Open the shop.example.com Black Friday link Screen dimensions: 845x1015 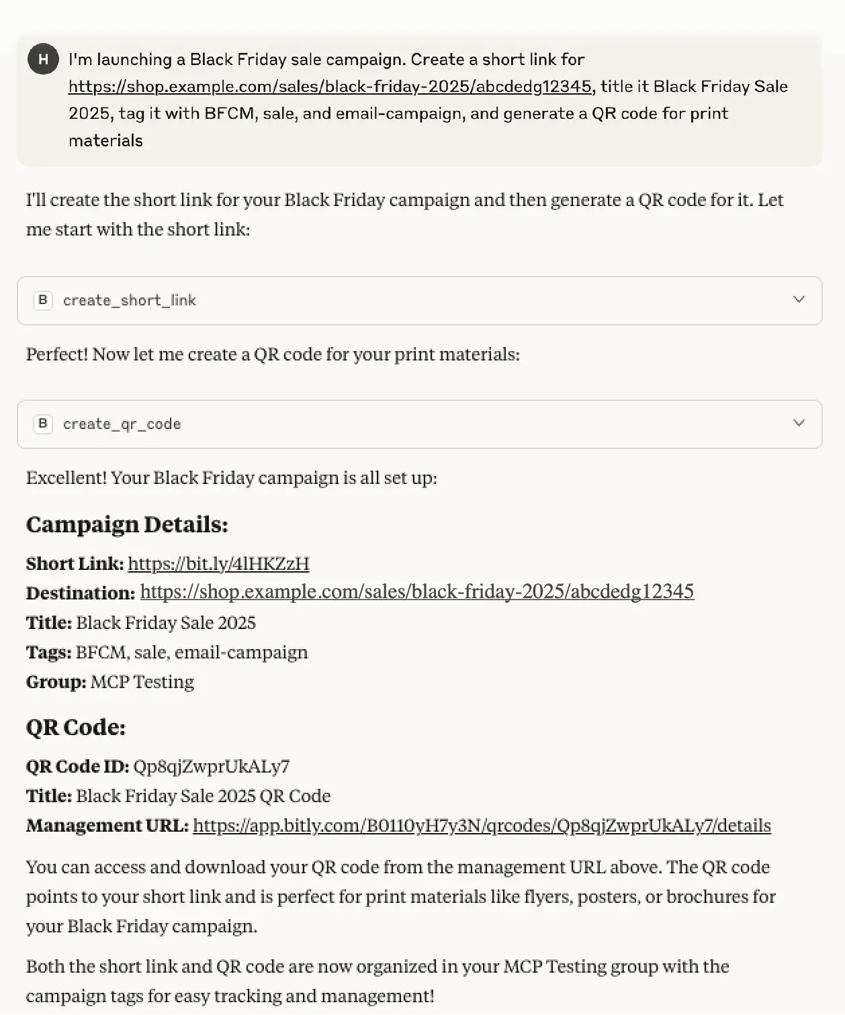click(329, 87)
